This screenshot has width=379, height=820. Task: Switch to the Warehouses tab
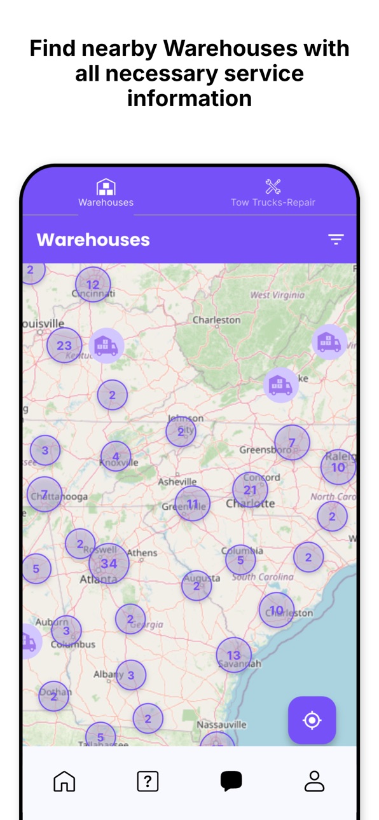click(106, 193)
